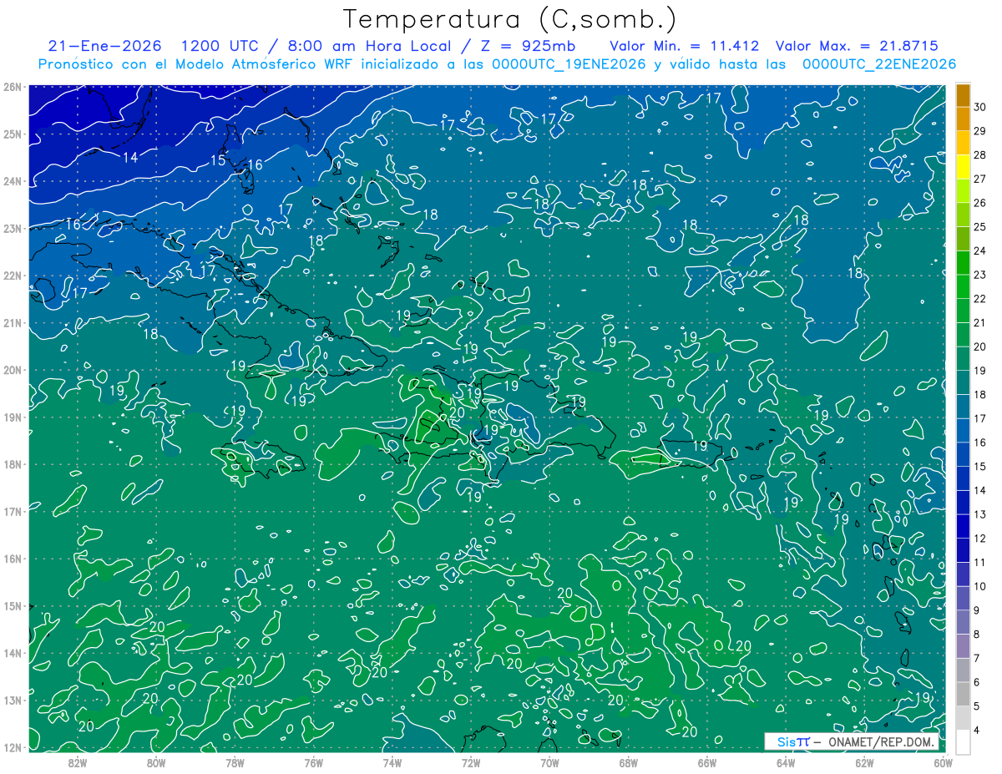
Task: Click the '12N' latitude axis label
Action: [x=13, y=747]
